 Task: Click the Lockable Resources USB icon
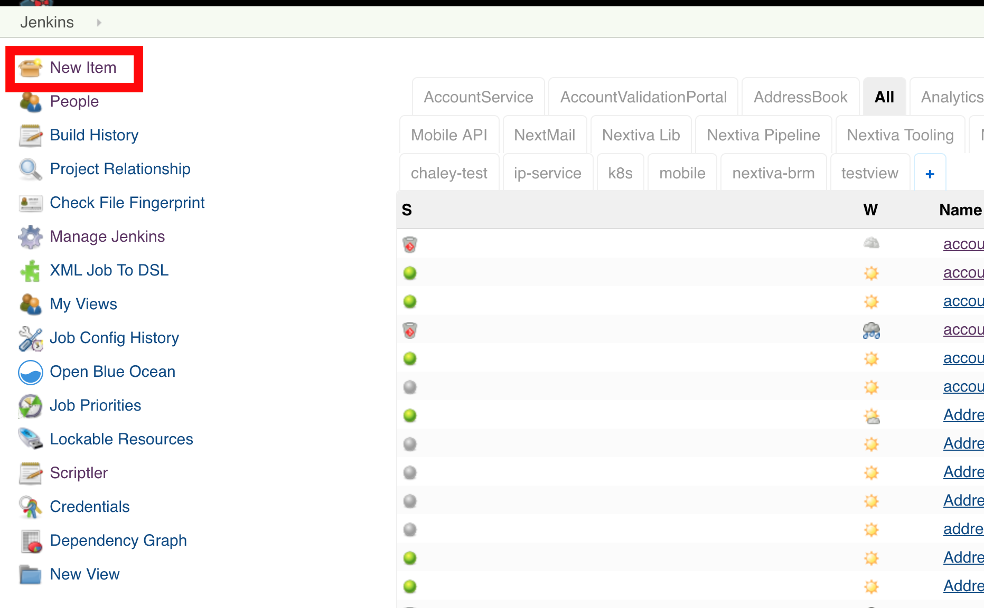30,440
